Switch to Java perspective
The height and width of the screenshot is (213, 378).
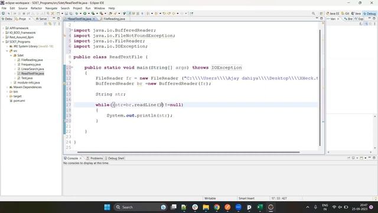356,14
